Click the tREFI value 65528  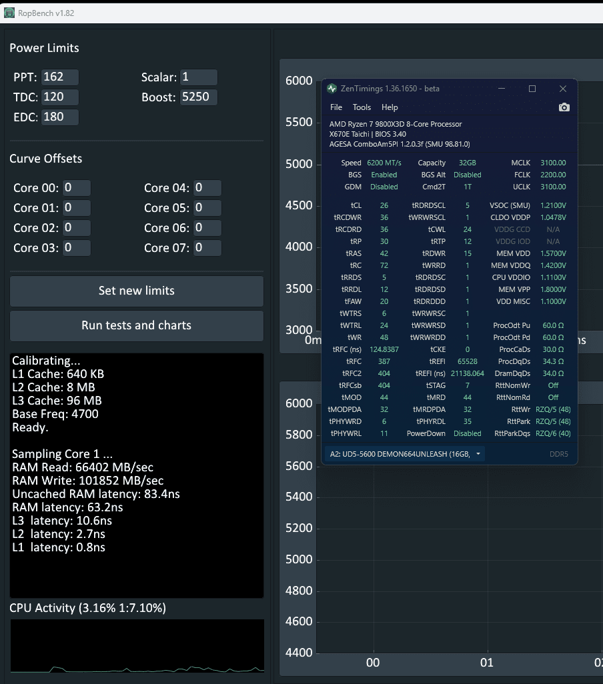pyautogui.click(x=468, y=361)
